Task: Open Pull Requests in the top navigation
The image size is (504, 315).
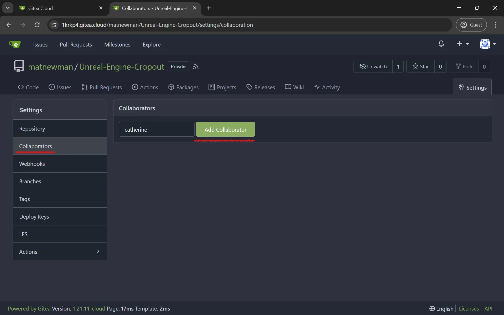Action: pyautogui.click(x=76, y=44)
